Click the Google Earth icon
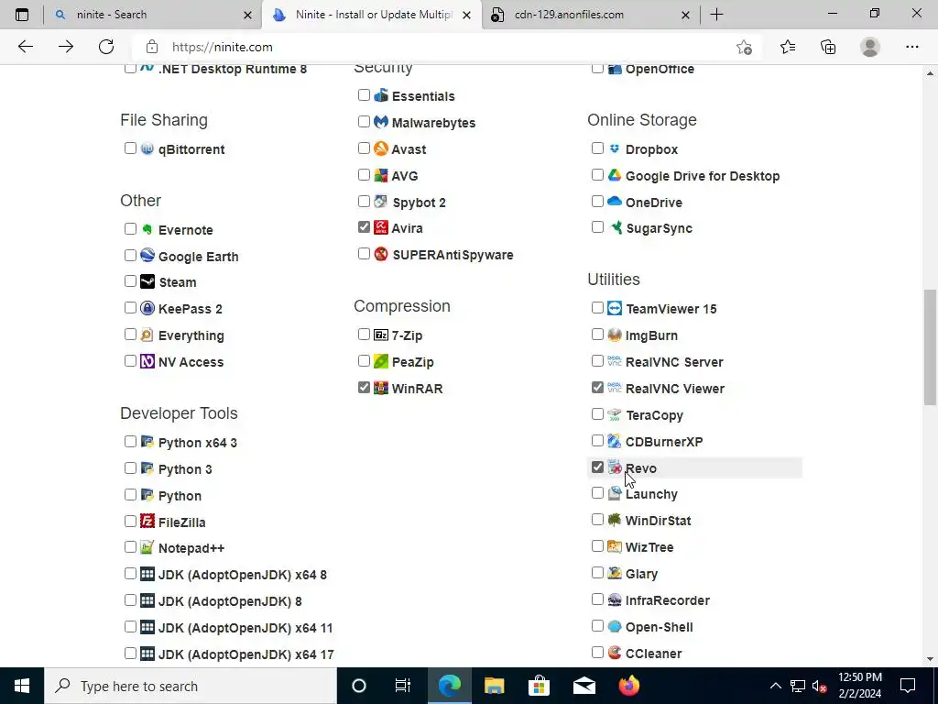Image resolution: width=938 pixels, height=704 pixels. 147,256
